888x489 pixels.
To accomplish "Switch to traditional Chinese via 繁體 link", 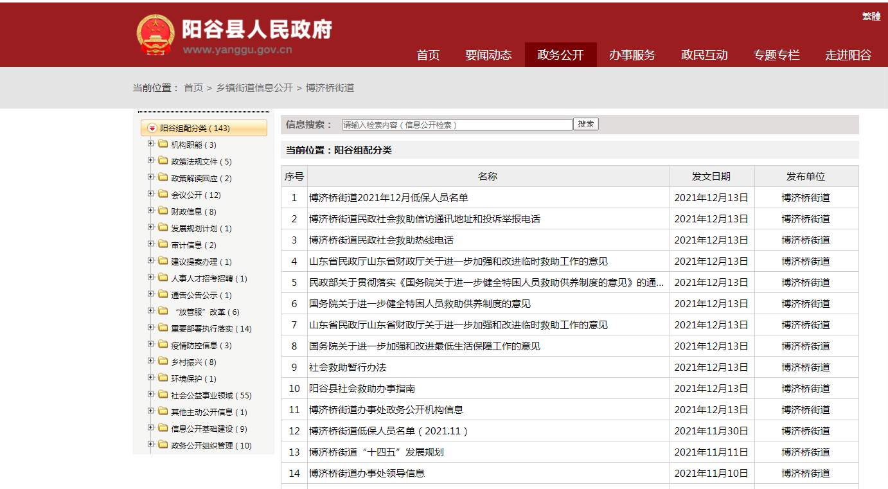I will (871, 16).
